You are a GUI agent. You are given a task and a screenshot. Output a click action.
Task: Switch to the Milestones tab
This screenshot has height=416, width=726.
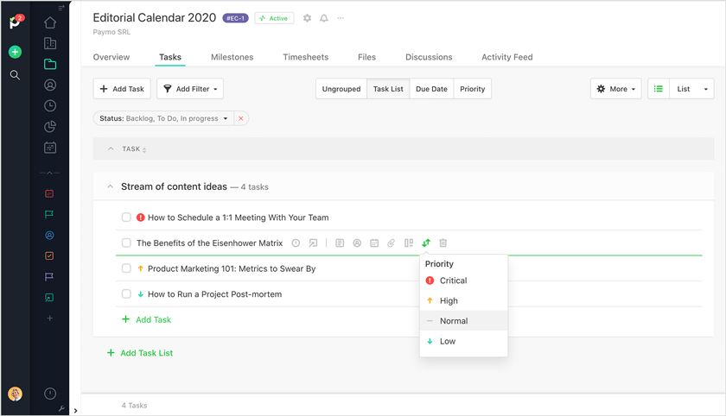[x=232, y=57]
